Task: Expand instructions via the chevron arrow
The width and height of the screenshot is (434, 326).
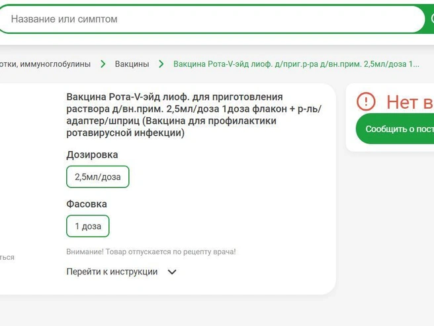Action: pos(172,272)
